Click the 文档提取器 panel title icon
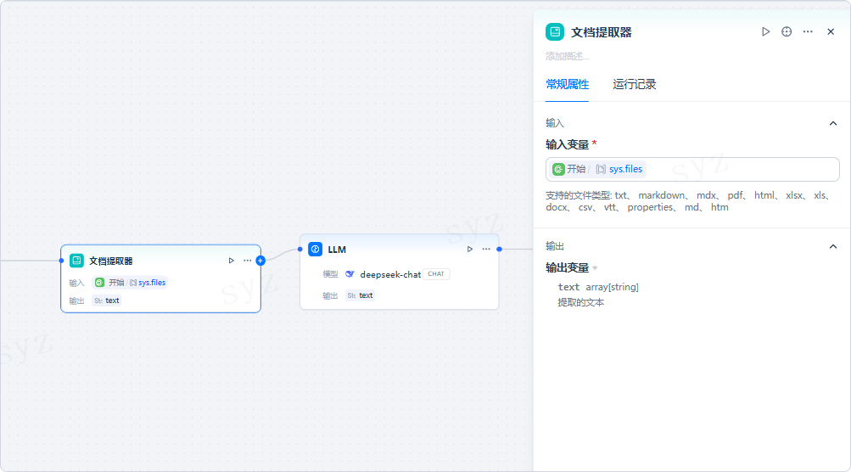The height and width of the screenshot is (472, 851). point(555,32)
